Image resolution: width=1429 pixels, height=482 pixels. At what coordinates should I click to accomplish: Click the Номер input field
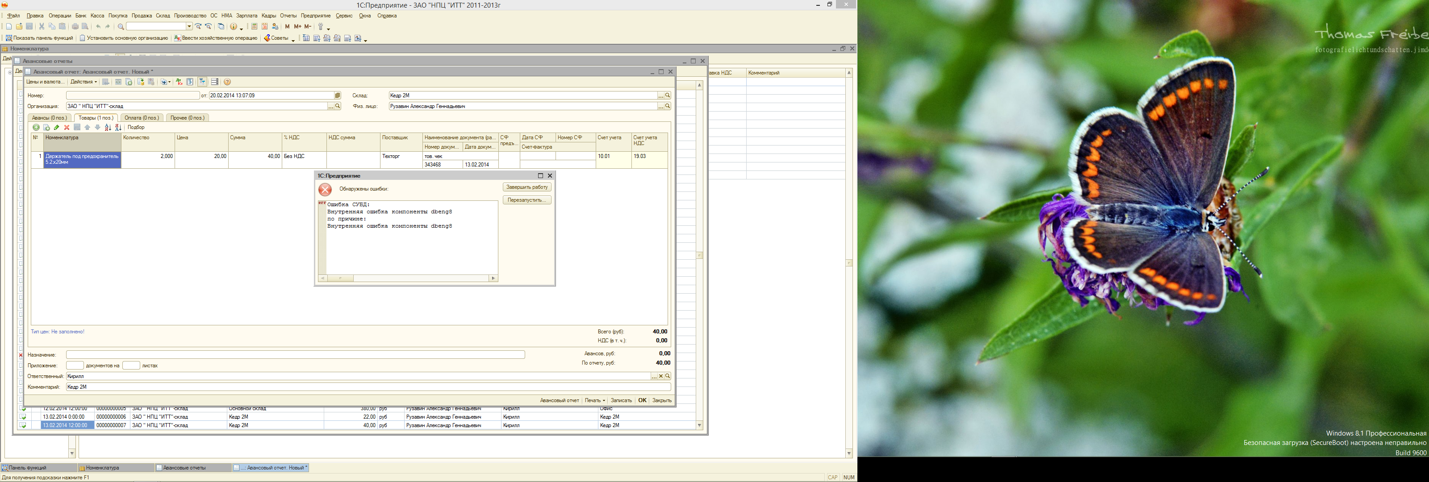tap(133, 96)
